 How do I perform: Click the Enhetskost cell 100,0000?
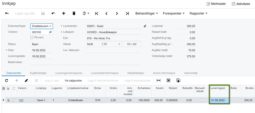click(x=142, y=100)
